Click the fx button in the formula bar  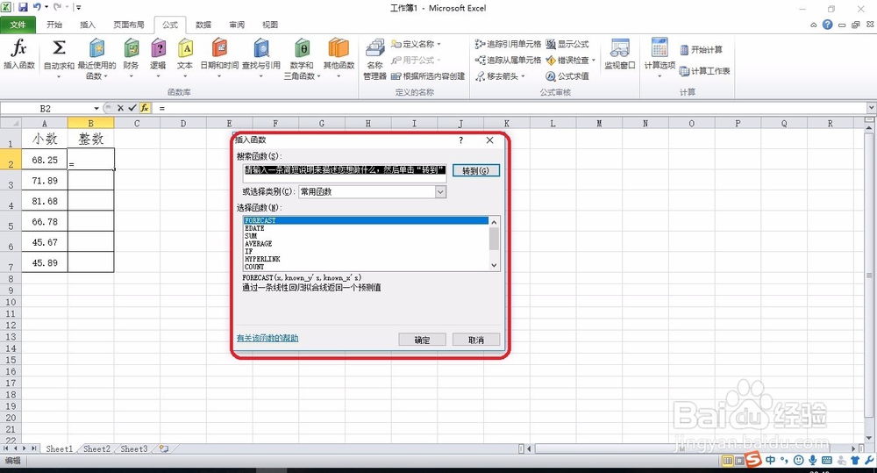[145, 108]
